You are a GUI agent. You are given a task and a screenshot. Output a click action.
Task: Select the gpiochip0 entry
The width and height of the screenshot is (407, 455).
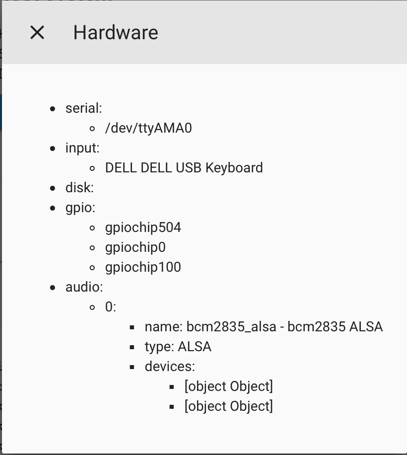136,247
